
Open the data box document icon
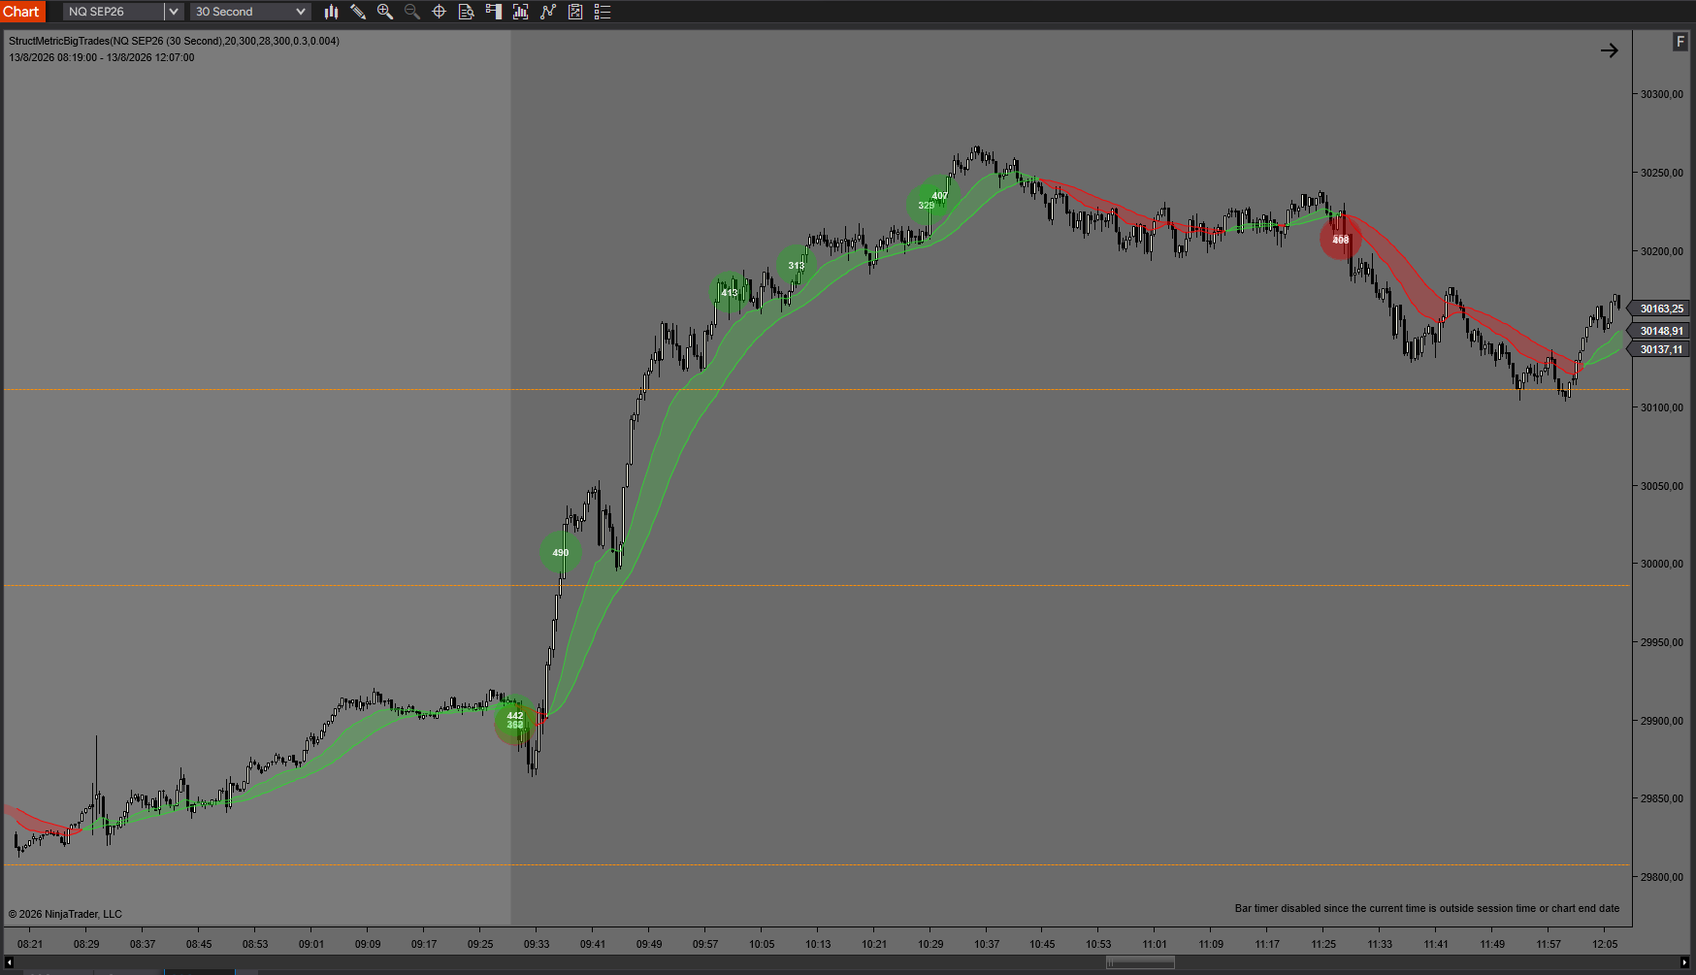coord(466,12)
